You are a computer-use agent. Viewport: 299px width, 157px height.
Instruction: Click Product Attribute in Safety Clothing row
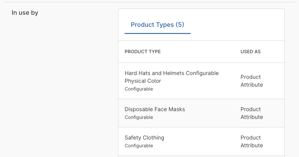tap(251, 141)
